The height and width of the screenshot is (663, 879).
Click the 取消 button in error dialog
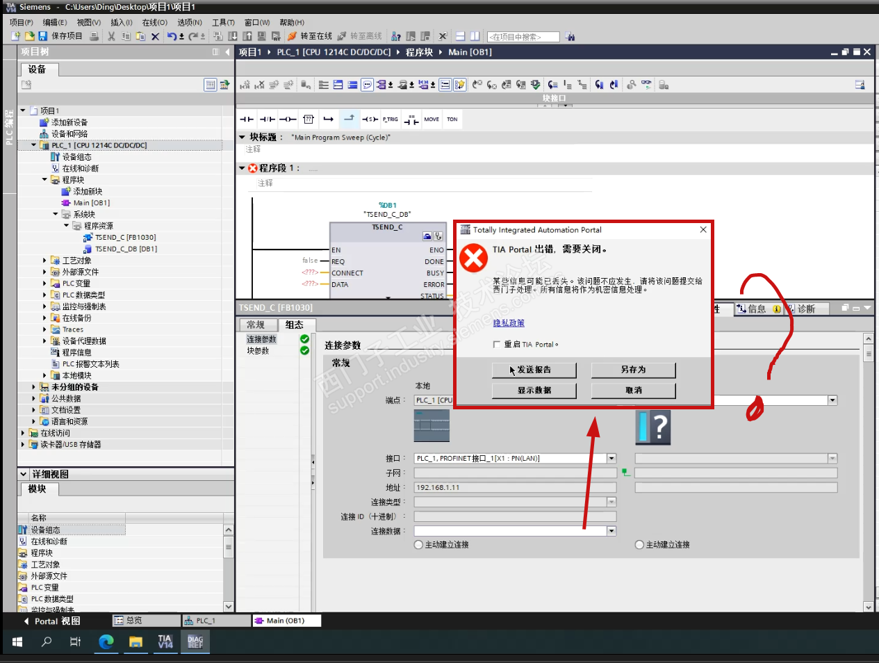point(634,391)
